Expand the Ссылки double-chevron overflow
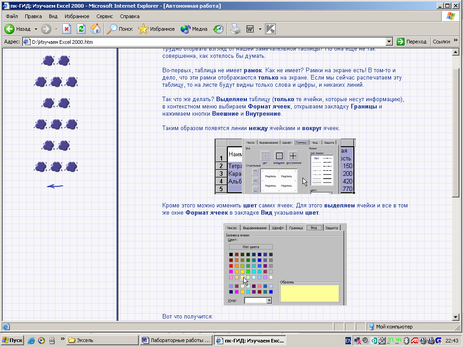The image size is (463, 347). tap(456, 40)
